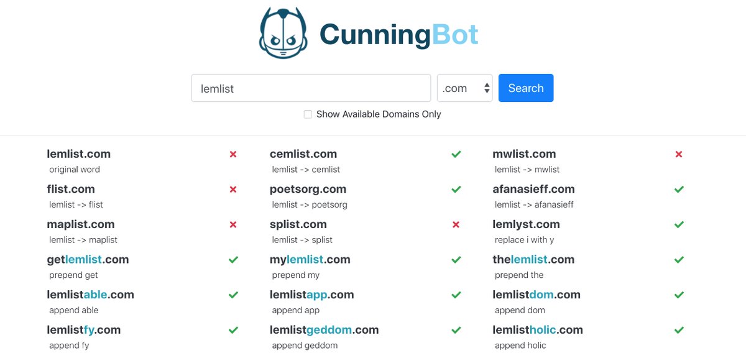Click the 'prepend the' description

coord(519,275)
